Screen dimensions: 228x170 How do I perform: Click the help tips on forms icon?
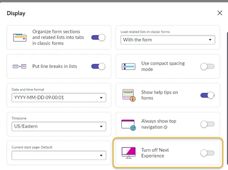[x=129, y=95]
